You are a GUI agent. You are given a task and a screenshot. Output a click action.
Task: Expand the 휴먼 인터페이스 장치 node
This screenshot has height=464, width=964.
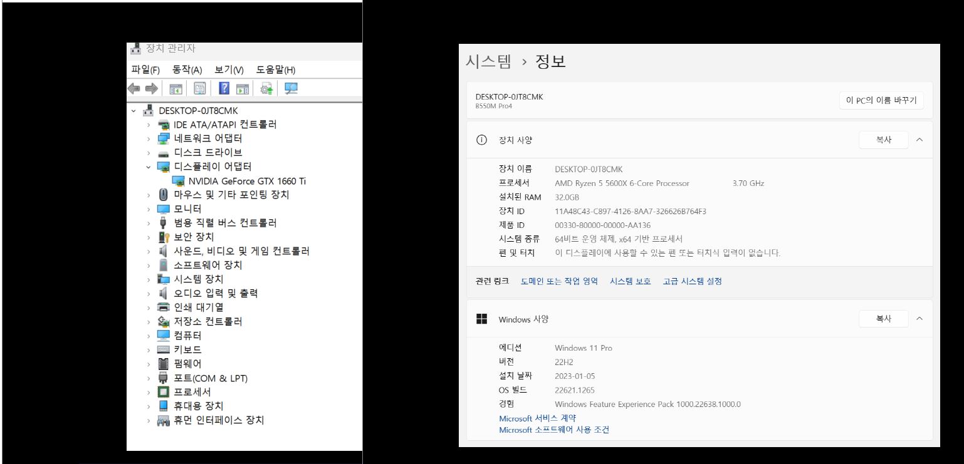point(149,420)
